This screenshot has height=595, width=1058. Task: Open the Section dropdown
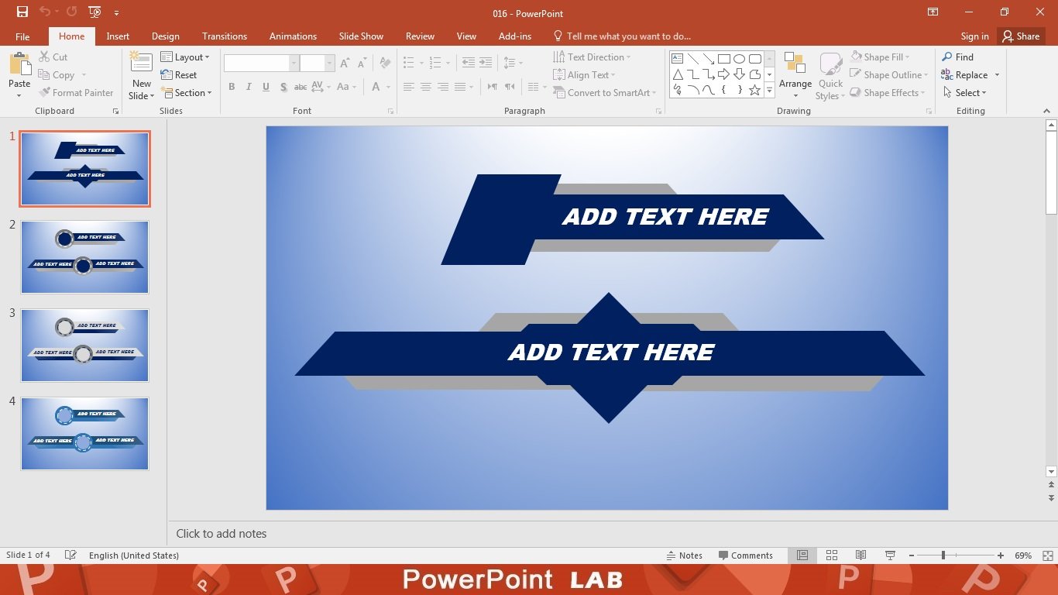click(186, 92)
